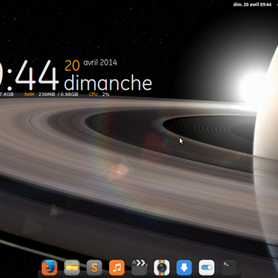Click the orange RAM label

pyautogui.click(x=29, y=95)
